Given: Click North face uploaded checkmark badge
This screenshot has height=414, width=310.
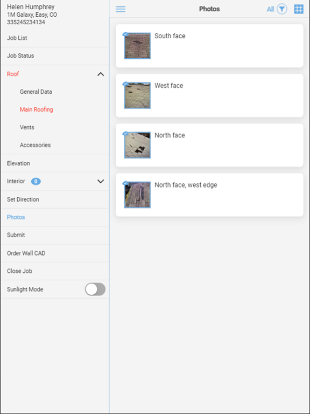Looking at the screenshot, I should [x=126, y=134].
